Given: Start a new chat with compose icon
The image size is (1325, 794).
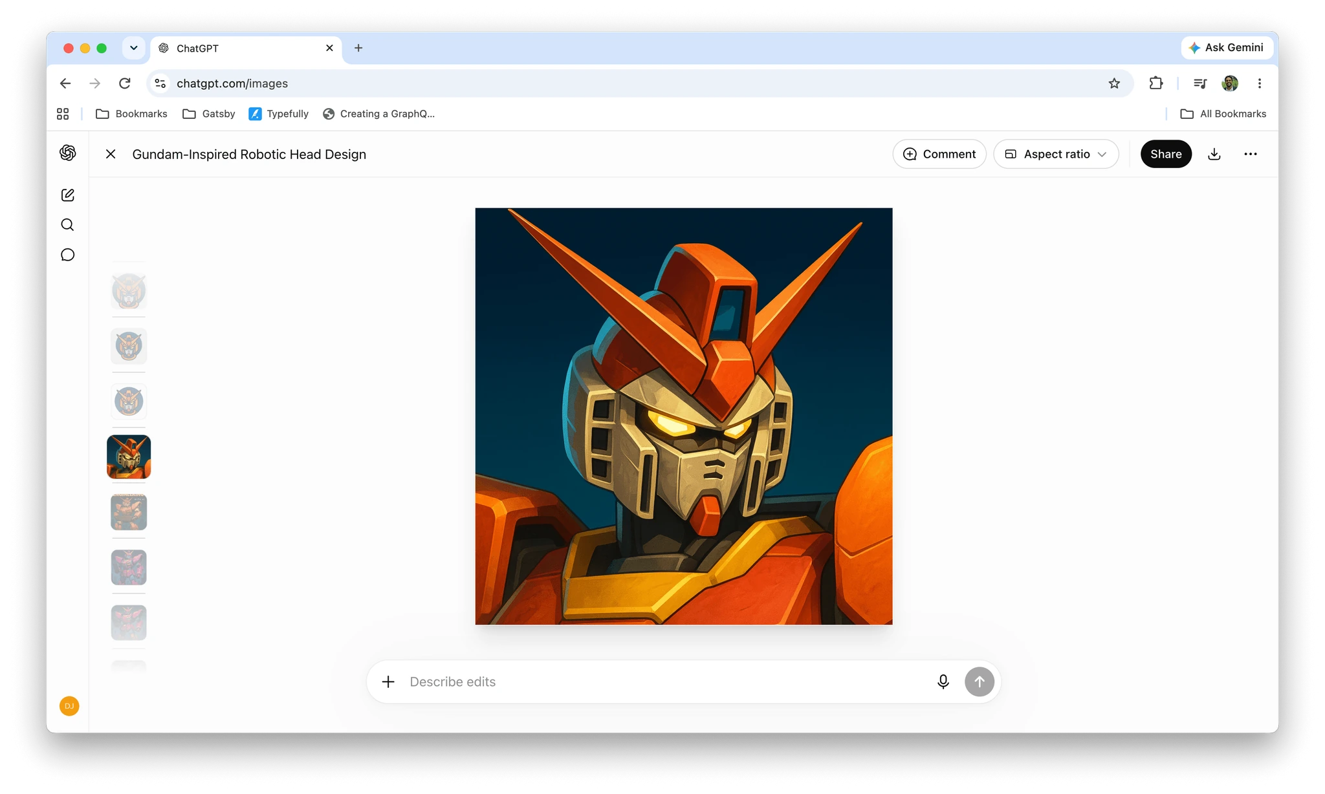Looking at the screenshot, I should point(67,195).
